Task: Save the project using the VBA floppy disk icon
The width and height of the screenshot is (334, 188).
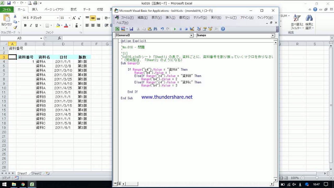Action: pos(131,29)
